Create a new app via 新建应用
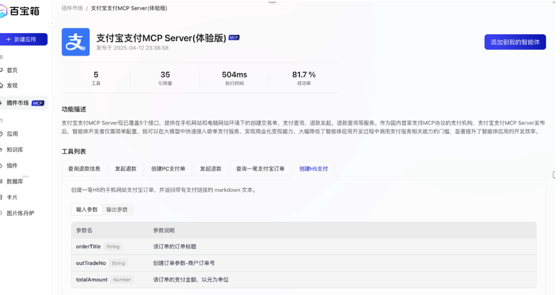Image resolution: width=560 pixels, height=295 pixels. (23, 40)
